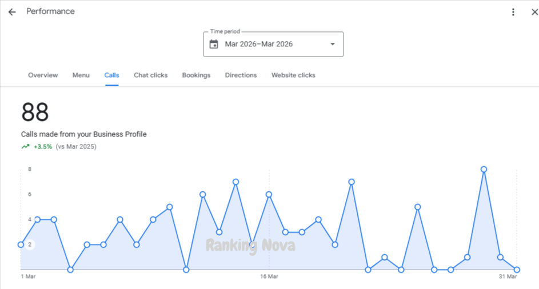
Task: Click the calendar icon in Time period
Action: 214,44
